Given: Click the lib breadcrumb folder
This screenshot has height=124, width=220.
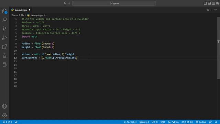Looking at the screenshot, I should coord(22,15).
